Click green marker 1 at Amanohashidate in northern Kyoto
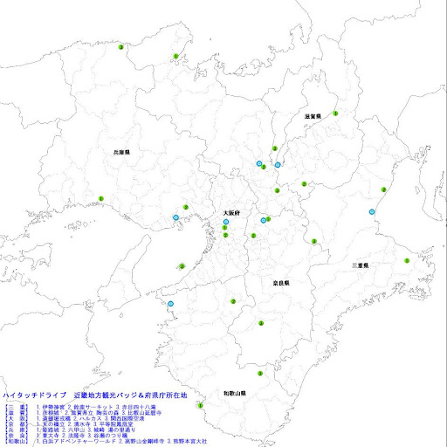Image resolution: width=447 pixels, height=447 pixels. [175, 56]
